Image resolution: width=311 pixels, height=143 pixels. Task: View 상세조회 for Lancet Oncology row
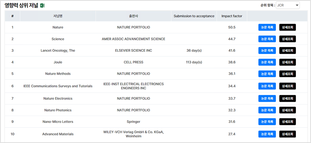287,50
